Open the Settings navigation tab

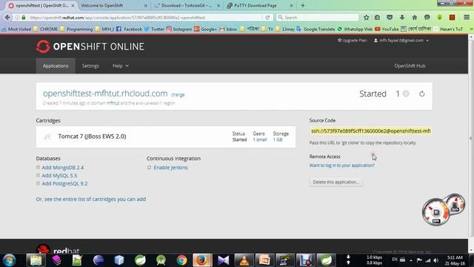click(90, 66)
